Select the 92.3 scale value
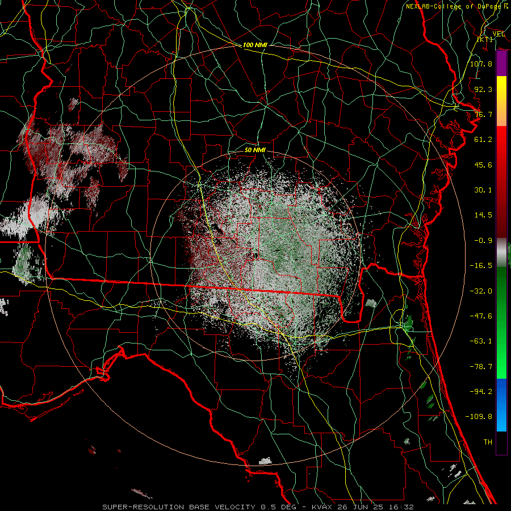The image size is (511, 511). (x=483, y=89)
